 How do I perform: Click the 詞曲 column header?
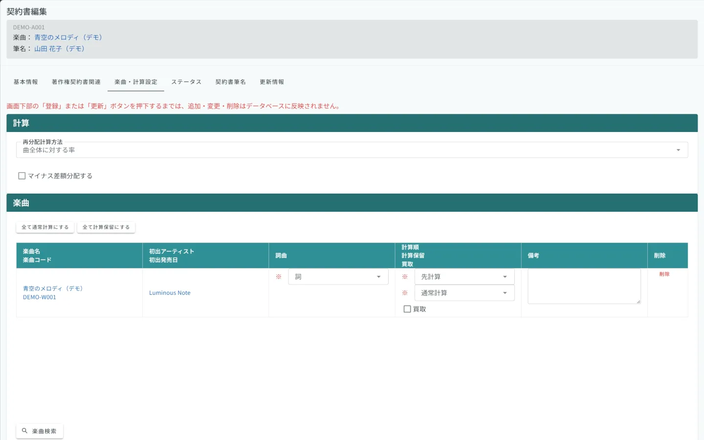click(x=331, y=255)
